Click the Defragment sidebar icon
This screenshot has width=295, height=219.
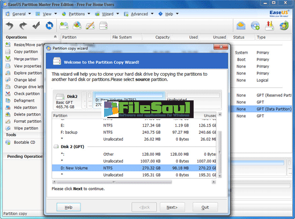(8, 100)
